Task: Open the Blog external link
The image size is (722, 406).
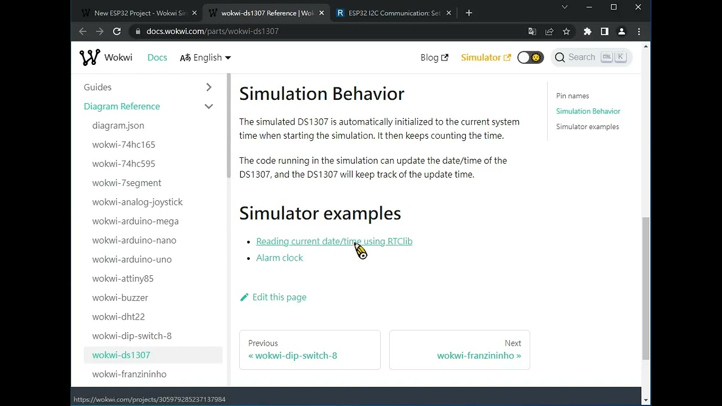Action: (x=434, y=58)
